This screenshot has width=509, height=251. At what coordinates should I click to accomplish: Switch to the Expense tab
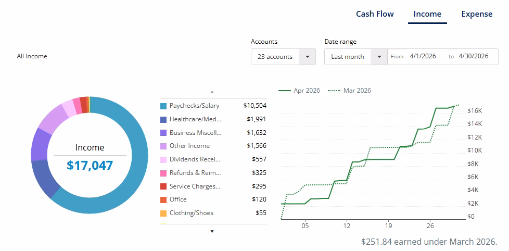coord(477,14)
